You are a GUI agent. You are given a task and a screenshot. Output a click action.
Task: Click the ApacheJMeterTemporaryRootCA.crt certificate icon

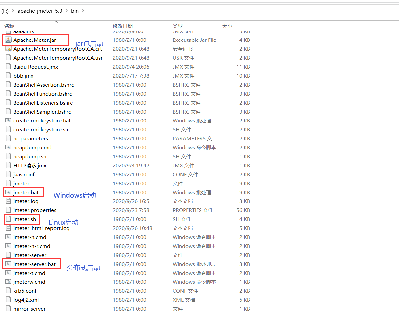(8, 49)
